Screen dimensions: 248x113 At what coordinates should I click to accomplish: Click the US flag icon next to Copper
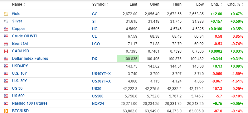(6, 29)
